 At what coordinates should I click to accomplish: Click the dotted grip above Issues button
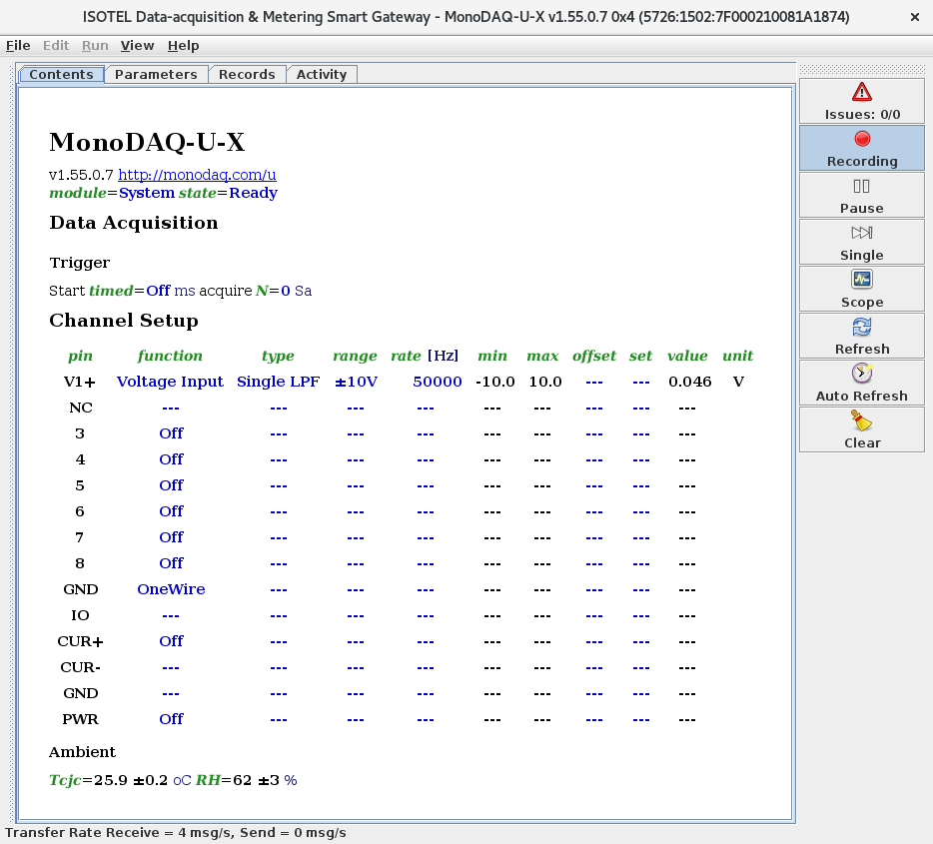(x=862, y=70)
